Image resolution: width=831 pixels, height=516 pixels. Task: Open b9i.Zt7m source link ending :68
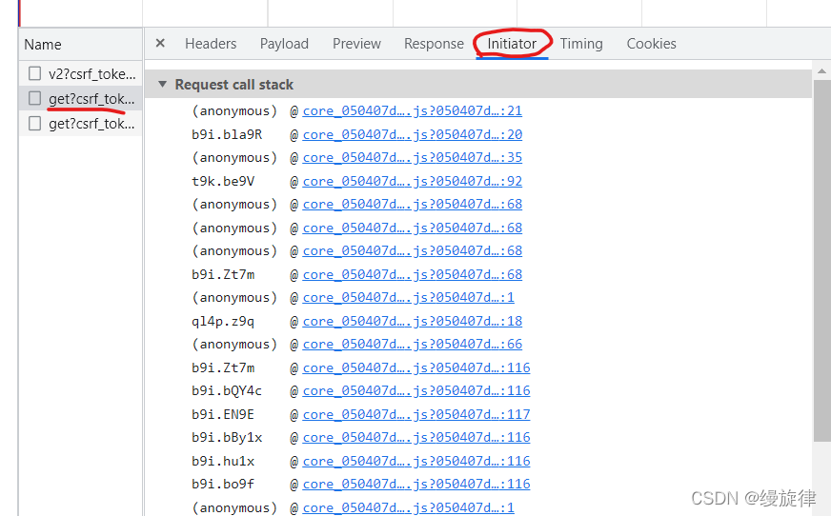[413, 275]
